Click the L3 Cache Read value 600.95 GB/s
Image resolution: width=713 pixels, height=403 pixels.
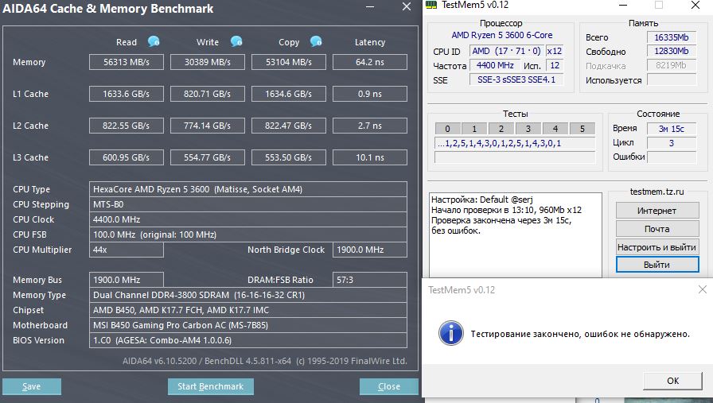pyautogui.click(x=127, y=157)
